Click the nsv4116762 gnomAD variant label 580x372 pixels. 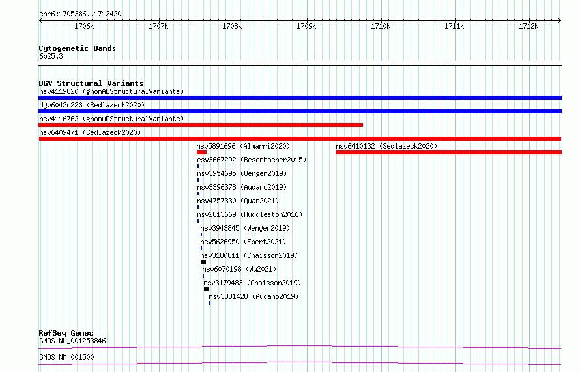[111, 119]
